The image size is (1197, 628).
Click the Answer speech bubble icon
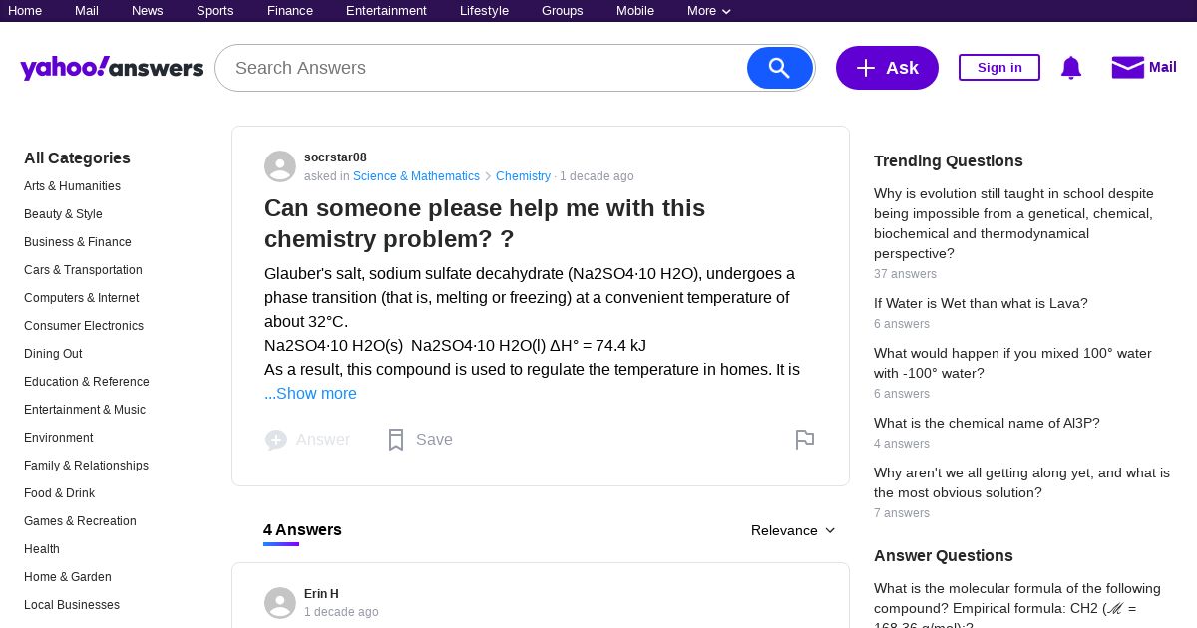[x=276, y=440]
